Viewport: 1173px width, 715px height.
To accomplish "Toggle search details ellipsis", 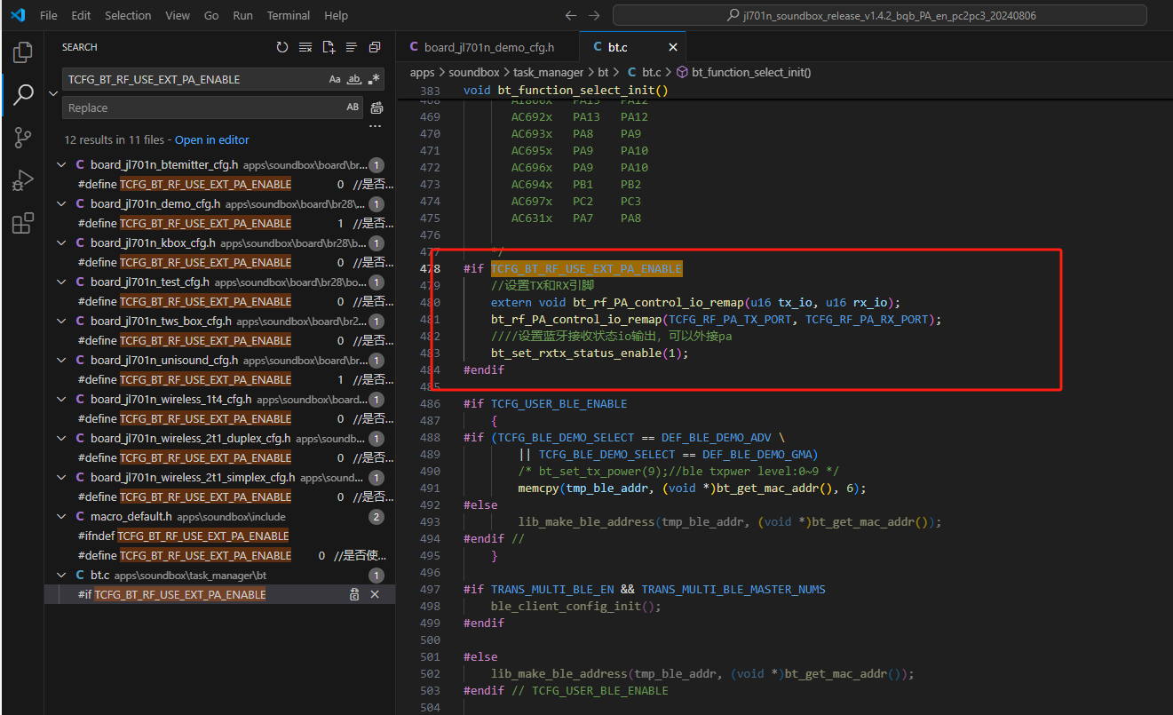I will point(376,126).
